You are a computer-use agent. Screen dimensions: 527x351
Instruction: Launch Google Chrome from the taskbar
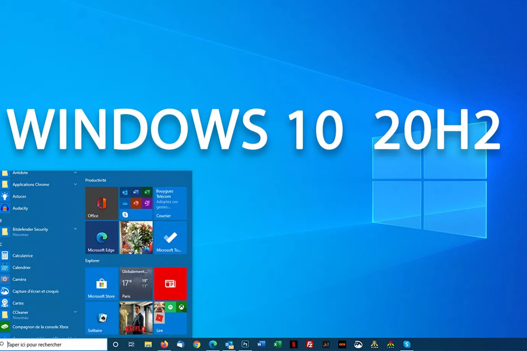pyautogui.click(x=197, y=345)
